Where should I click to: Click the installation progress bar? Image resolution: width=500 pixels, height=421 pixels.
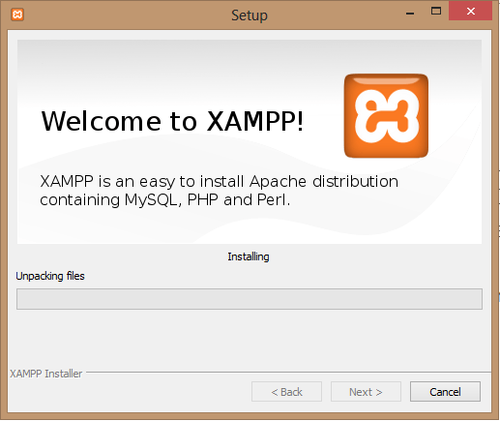pyautogui.click(x=250, y=299)
